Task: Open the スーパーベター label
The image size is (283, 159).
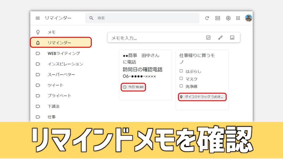Action: (x=61, y=75)
